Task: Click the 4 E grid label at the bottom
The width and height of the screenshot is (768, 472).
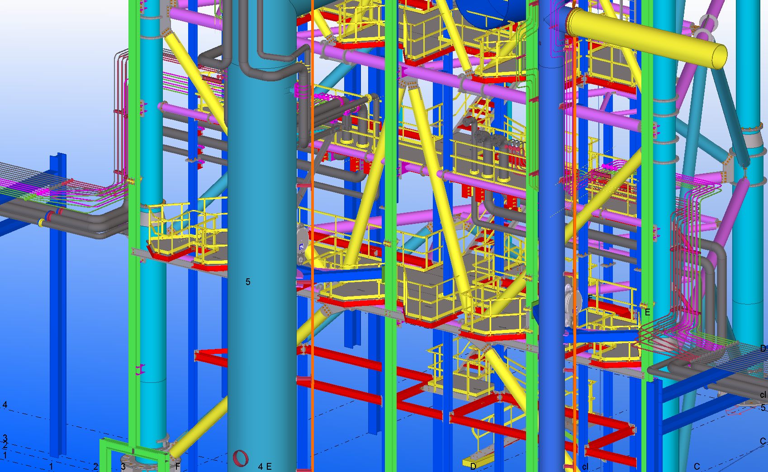Action: (x=265, y=466)
